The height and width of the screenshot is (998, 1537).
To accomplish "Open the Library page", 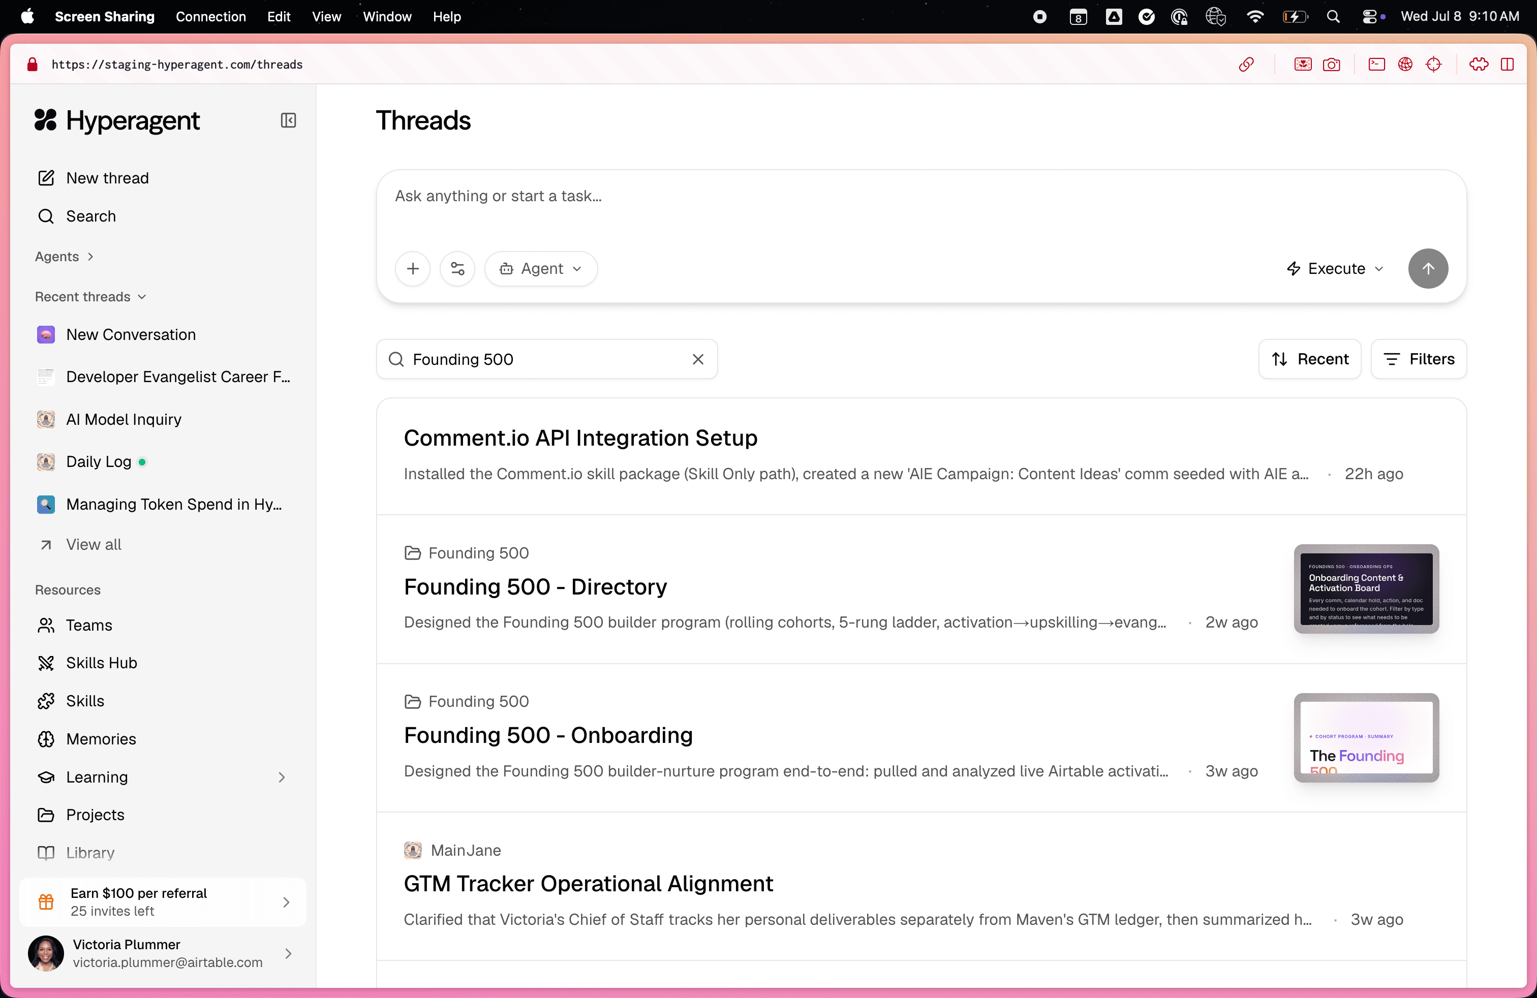I will 163,852.
